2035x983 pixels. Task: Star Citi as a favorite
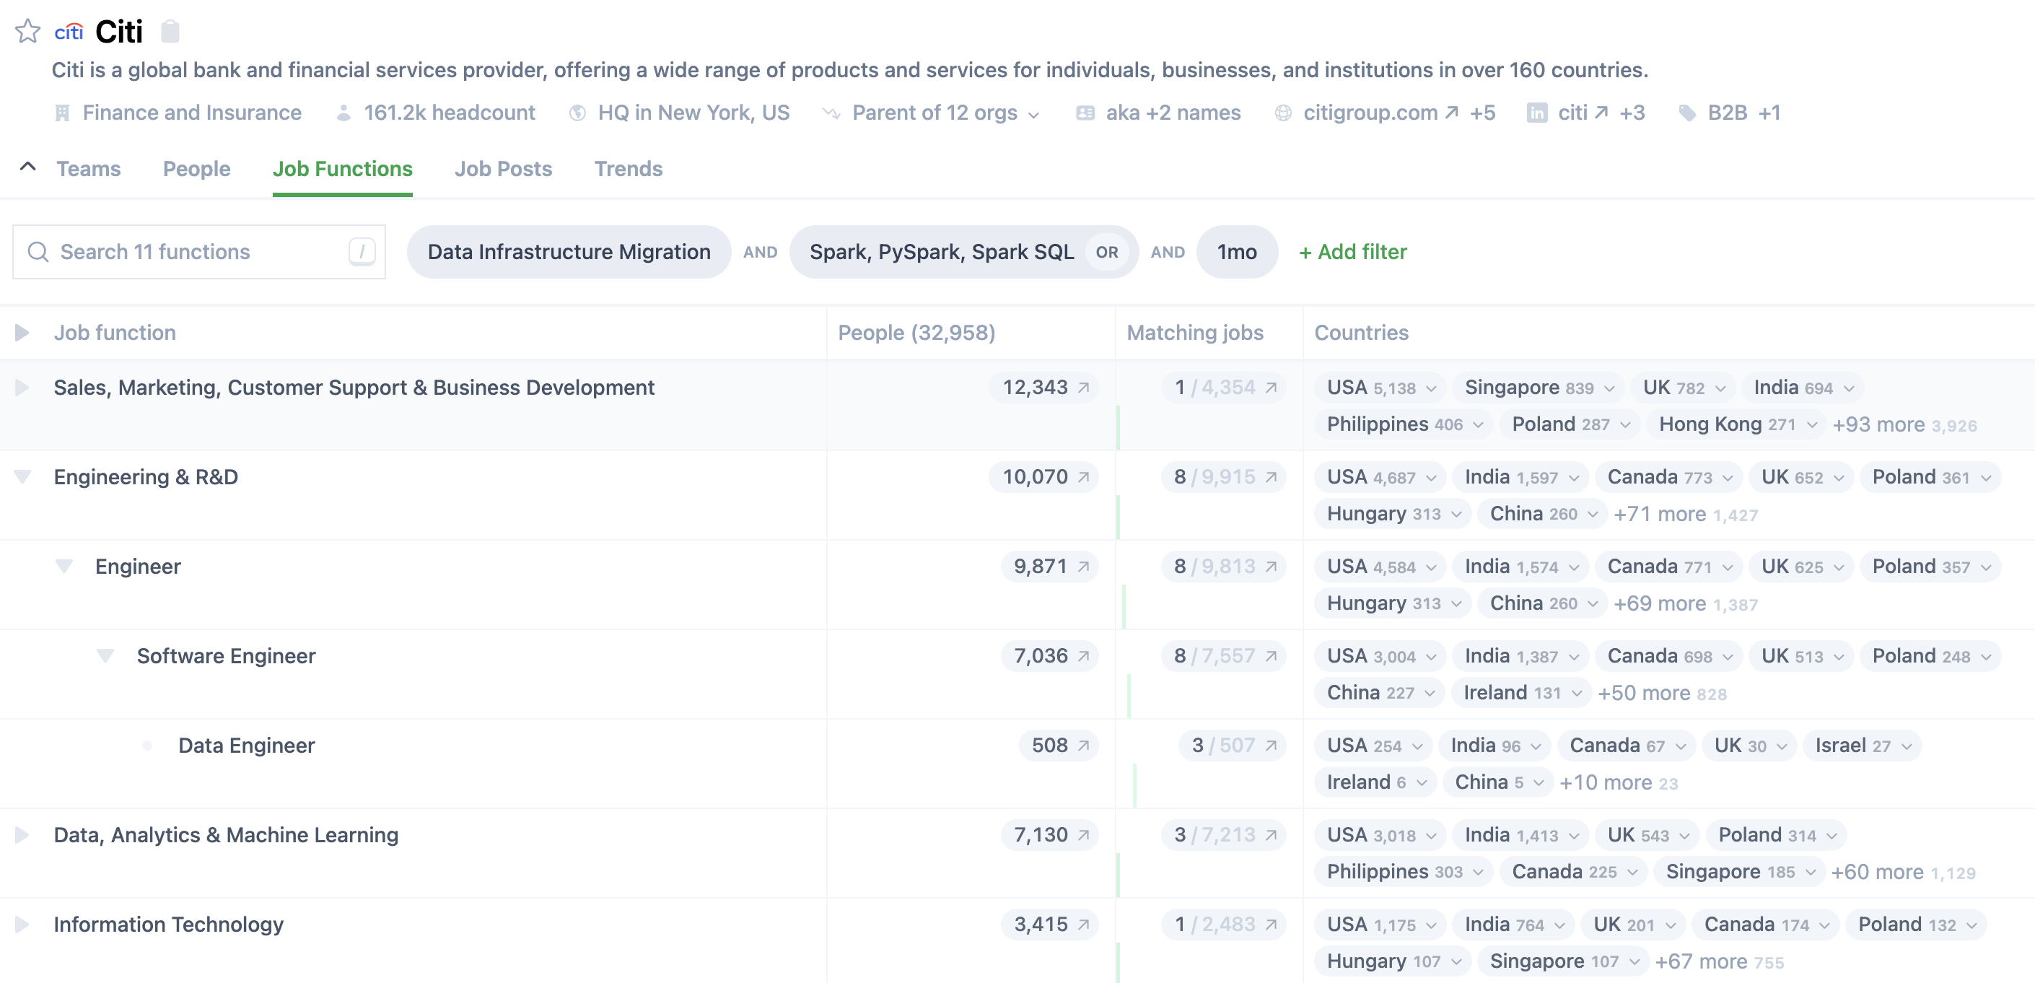point(27,32)
